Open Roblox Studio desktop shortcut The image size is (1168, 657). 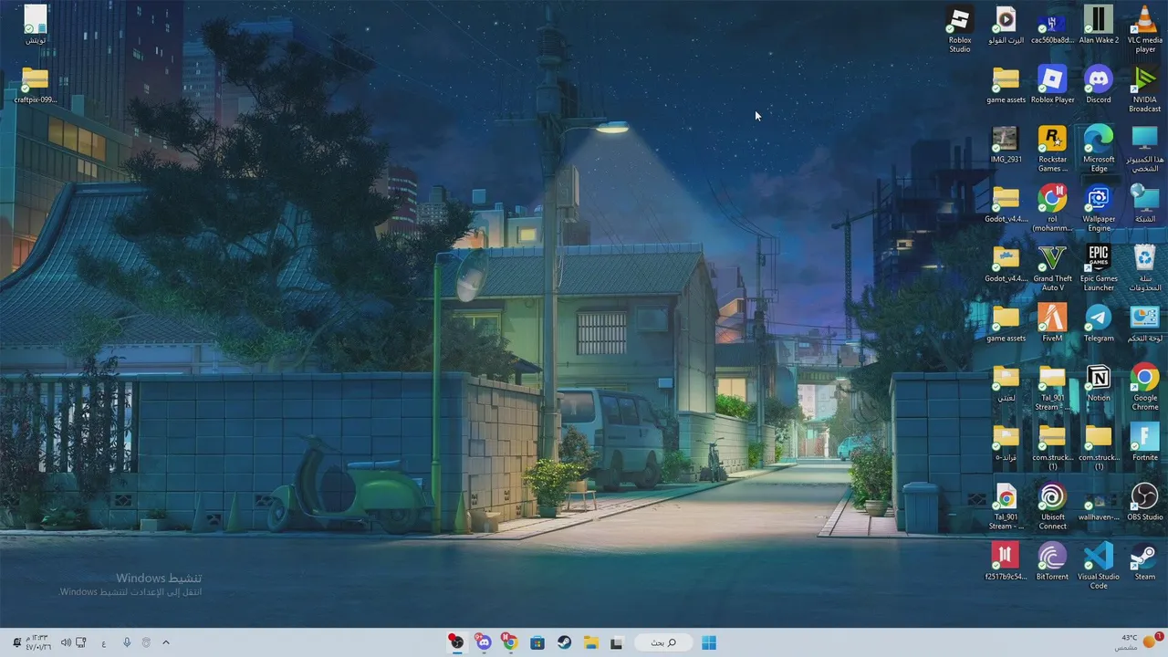pos(959,29)
